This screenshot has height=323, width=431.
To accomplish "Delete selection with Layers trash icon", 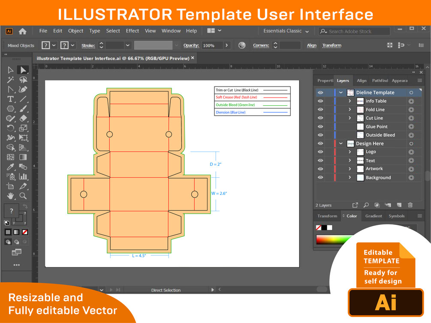I will [410, 205].
